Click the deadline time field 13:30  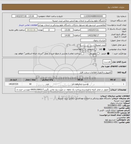tap(67, 30)
